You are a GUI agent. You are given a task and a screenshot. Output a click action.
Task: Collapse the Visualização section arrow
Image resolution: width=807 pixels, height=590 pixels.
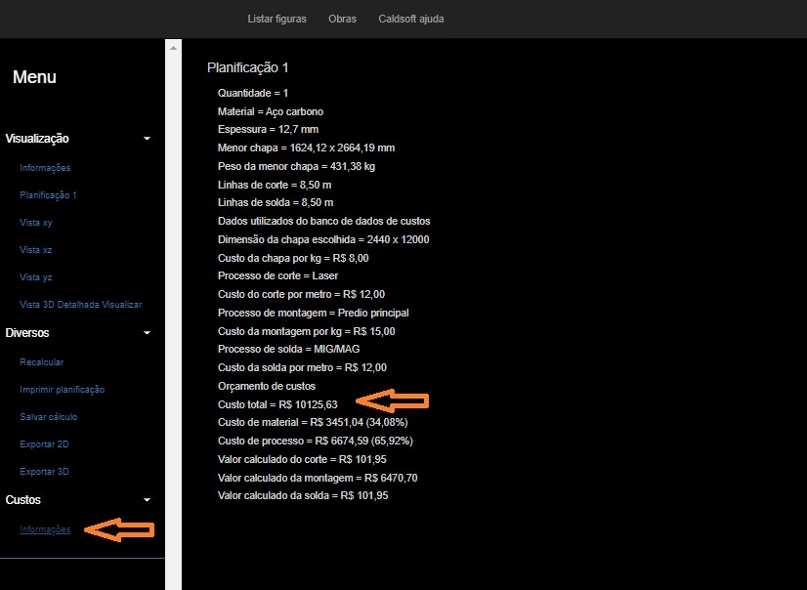coord(147,139)
